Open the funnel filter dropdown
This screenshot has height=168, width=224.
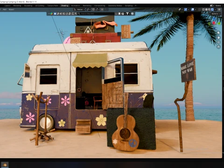[x=128, y=14]
